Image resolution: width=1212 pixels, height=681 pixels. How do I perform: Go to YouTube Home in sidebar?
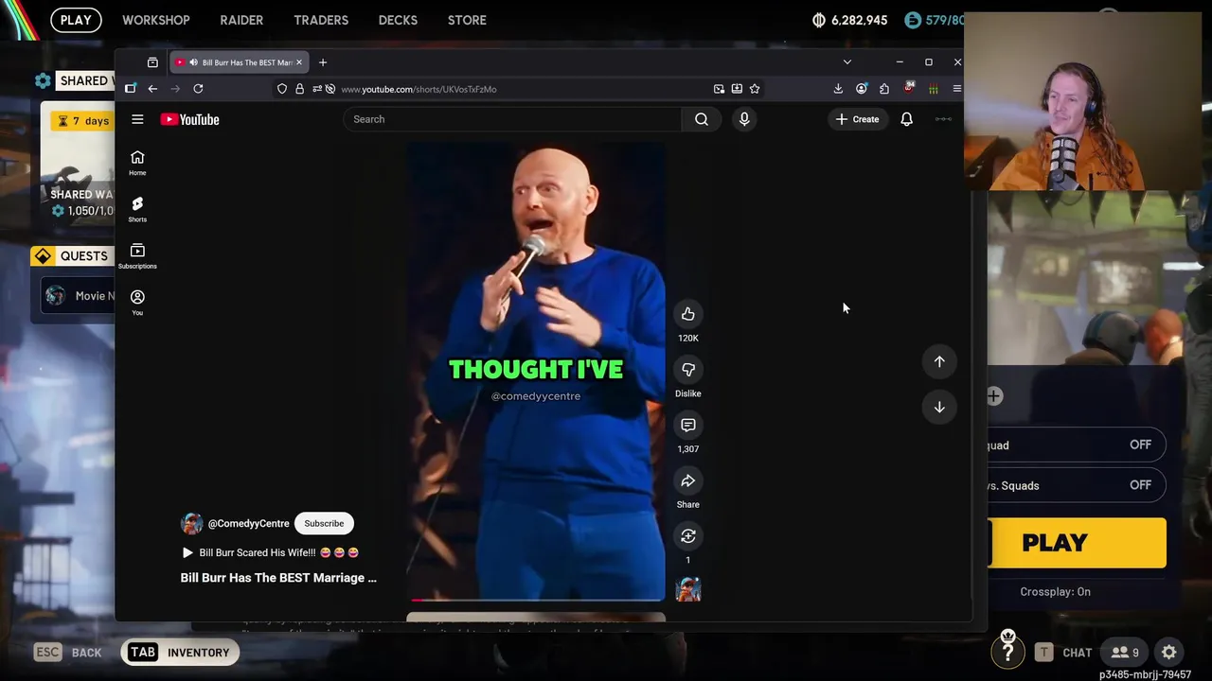(x=137, y=163)
